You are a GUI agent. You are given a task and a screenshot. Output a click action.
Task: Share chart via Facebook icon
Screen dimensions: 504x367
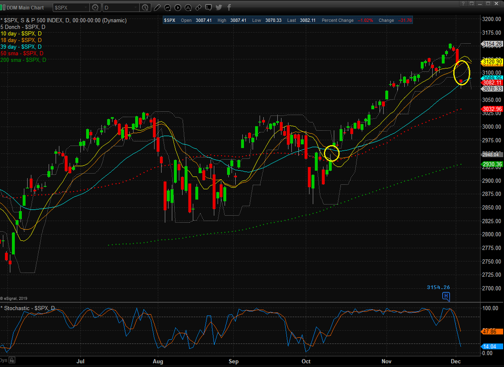coord(229,8)
